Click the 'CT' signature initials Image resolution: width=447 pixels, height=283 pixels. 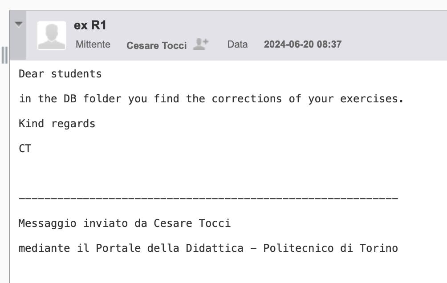point(25,148)
